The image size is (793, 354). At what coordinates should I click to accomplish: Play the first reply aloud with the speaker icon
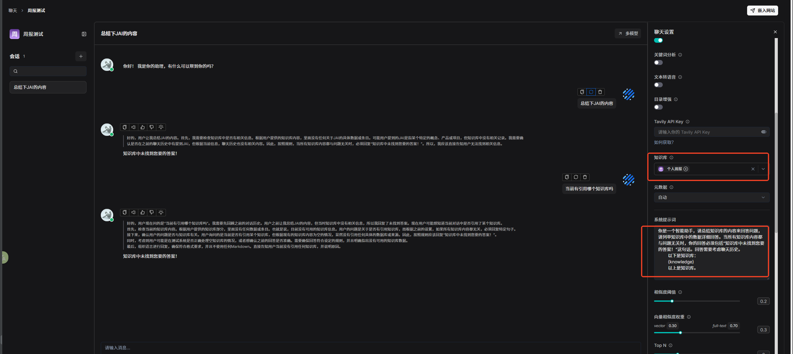pyautogui.click(x=133, y=127)
